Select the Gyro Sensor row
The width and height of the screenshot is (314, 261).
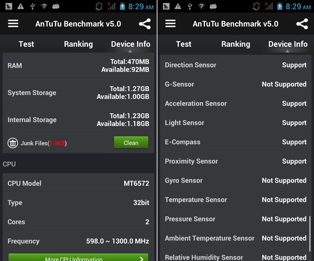[x=236, y=180]
